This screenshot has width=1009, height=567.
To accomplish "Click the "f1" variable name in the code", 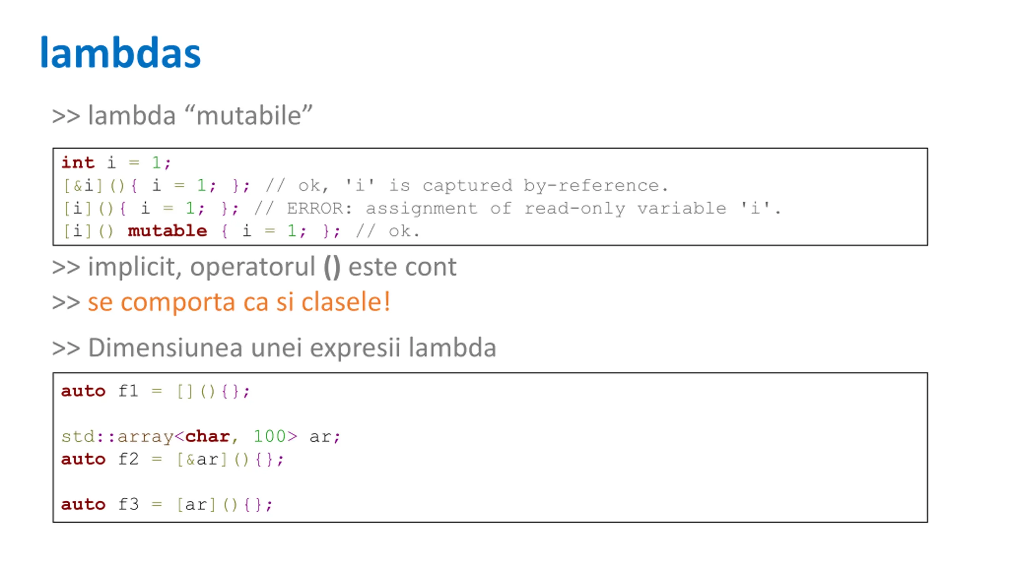I will pyautogui.click(x=128, y=391).
